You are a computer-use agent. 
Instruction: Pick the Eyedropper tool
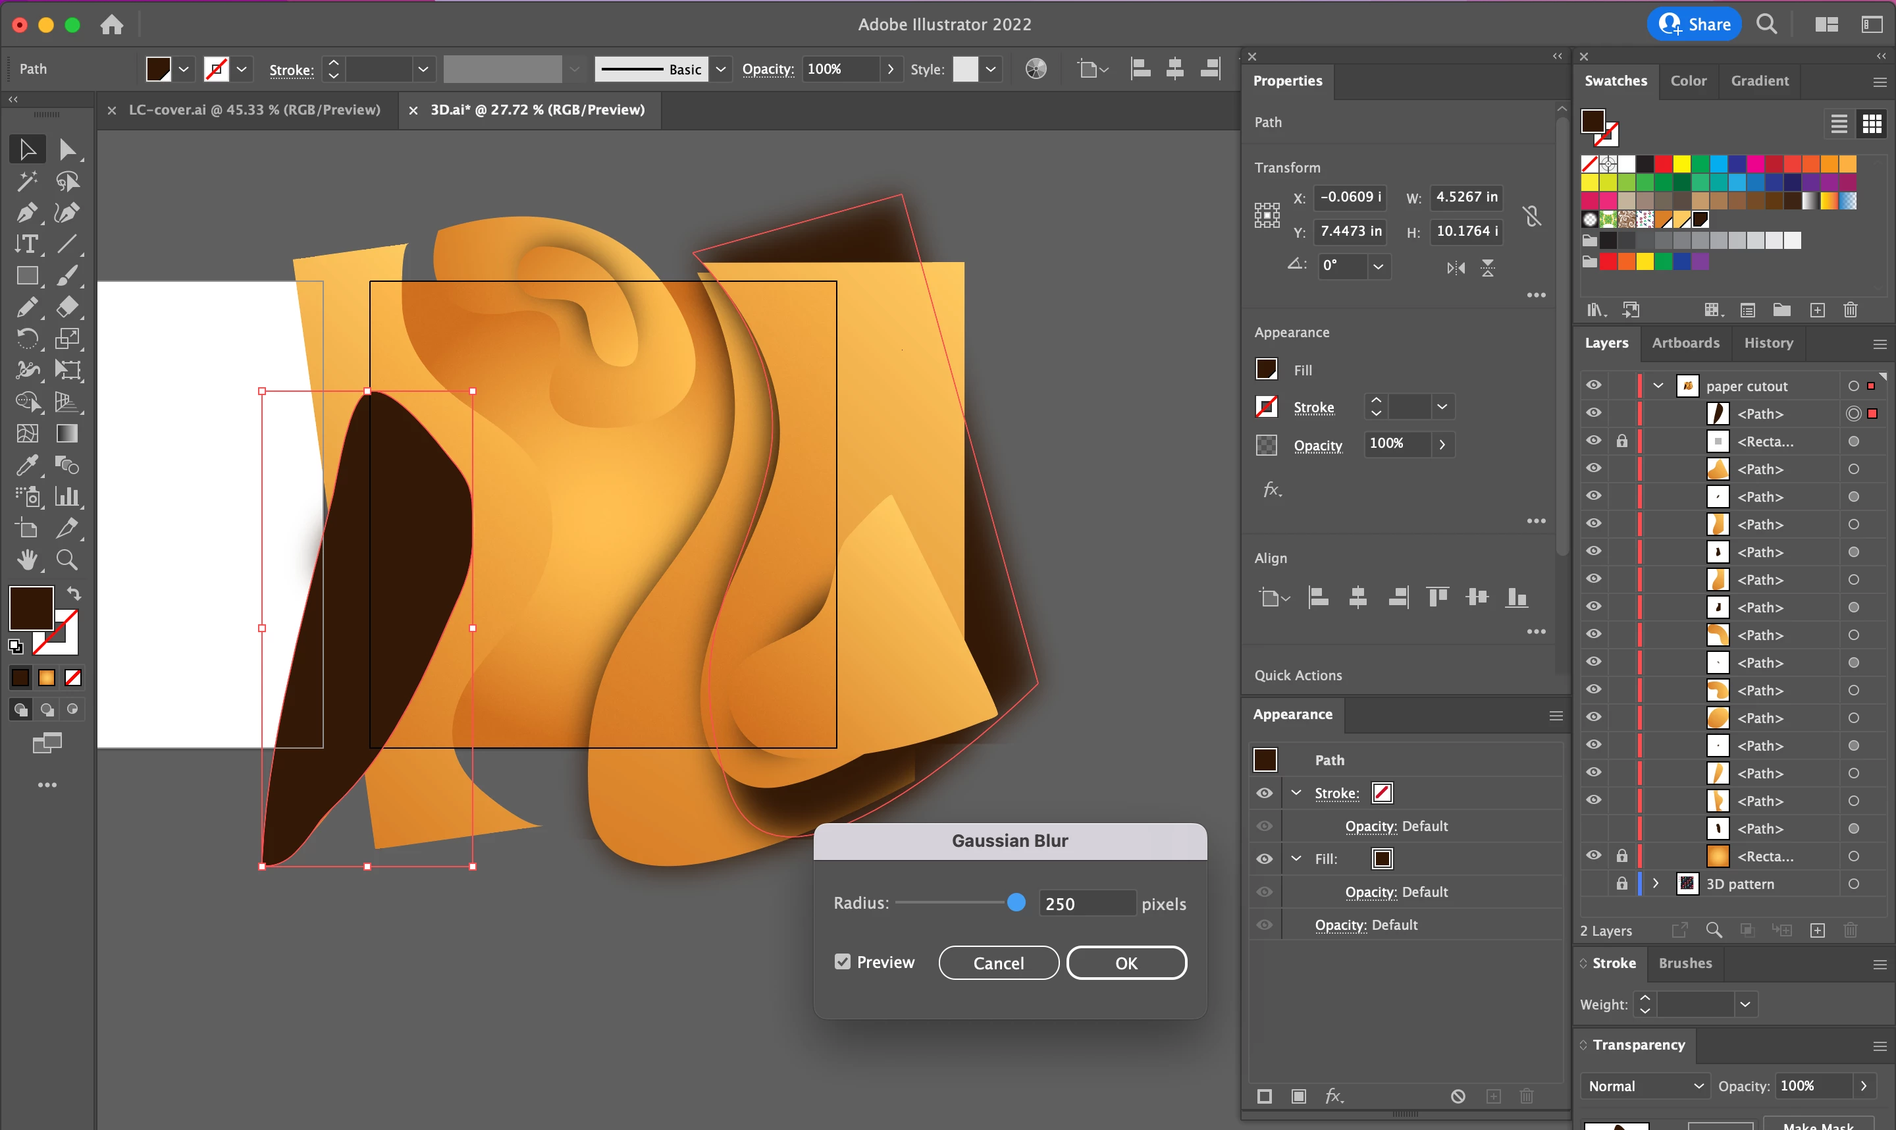(x=28, y=464)
